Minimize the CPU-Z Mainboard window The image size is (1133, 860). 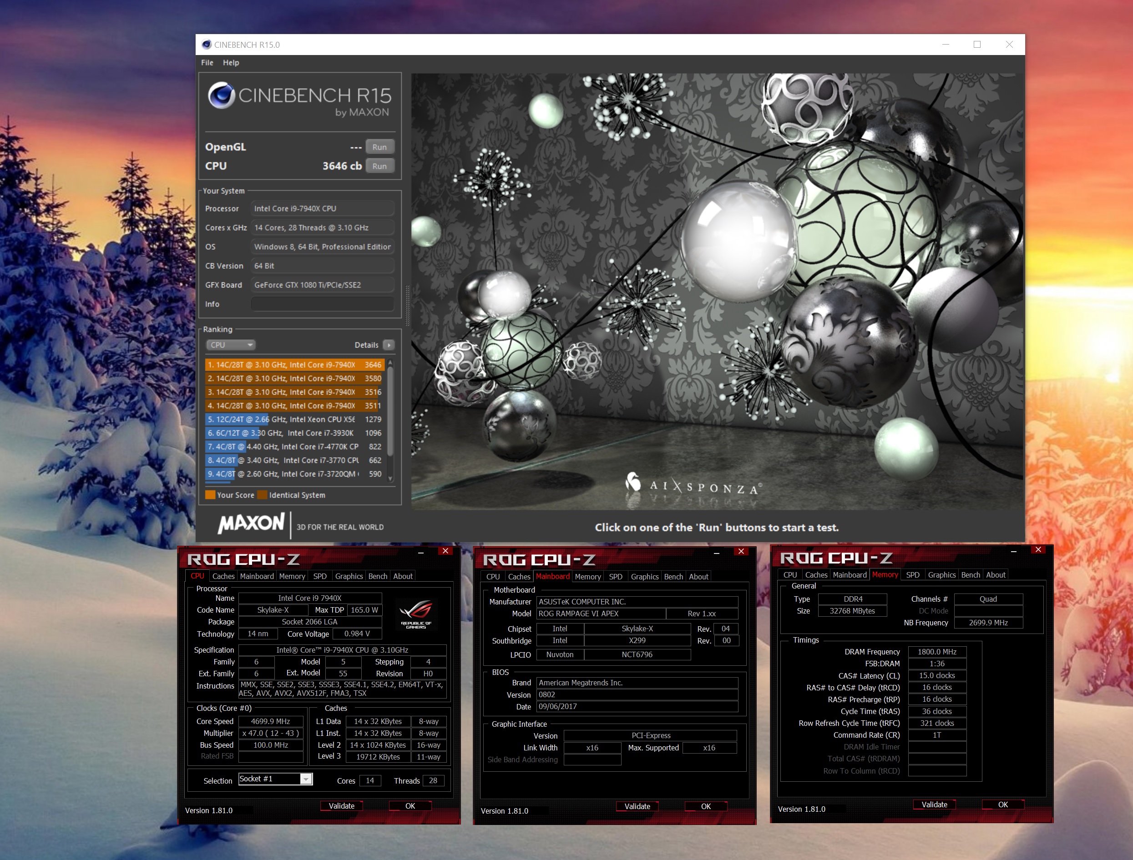(x=717, y=553)
